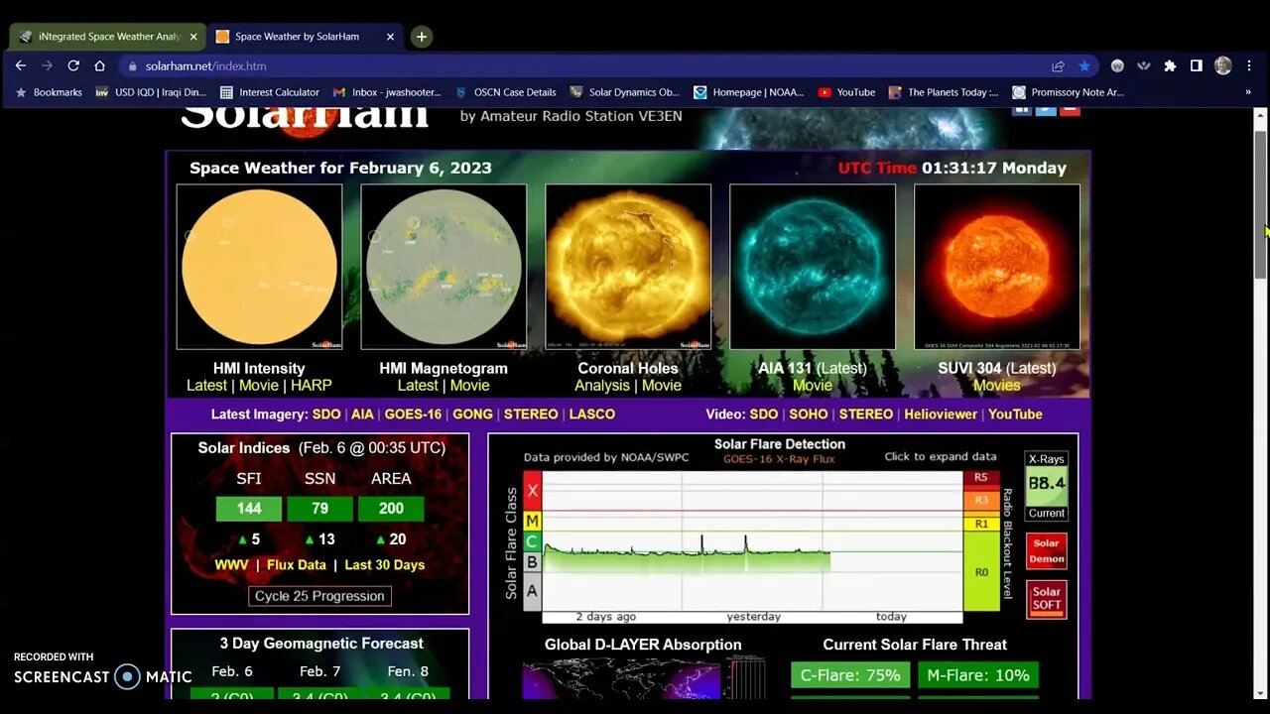The image size is (1270, 714).
Task: Click the AREA value 200 box
Action: coord(391,509)
